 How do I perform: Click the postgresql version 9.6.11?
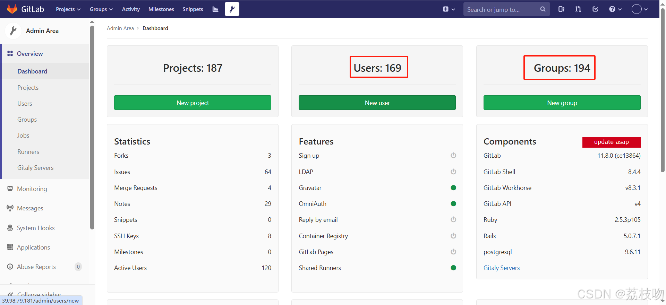click(633, 252)
